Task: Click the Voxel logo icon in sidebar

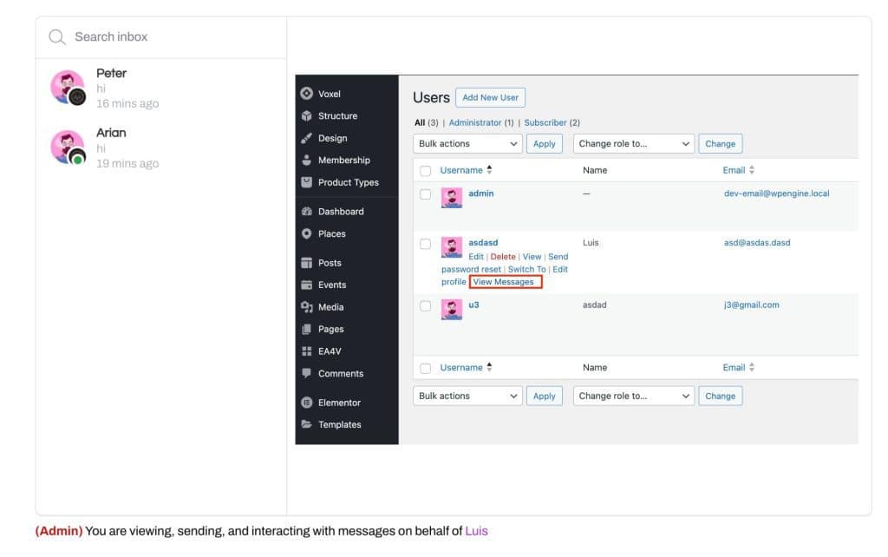Action: (x=306, y=94)
